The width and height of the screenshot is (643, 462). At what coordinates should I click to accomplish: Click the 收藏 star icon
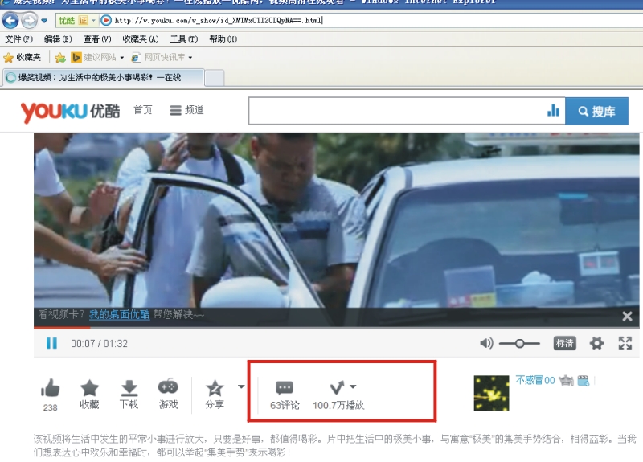tap(89, 389)
